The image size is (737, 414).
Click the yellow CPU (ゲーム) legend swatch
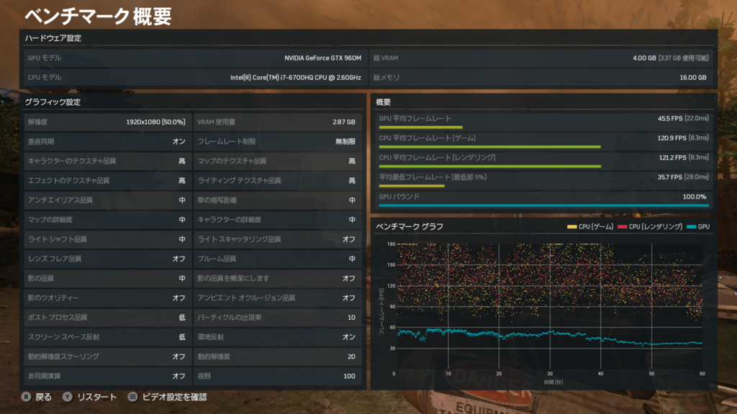[571, 226]
